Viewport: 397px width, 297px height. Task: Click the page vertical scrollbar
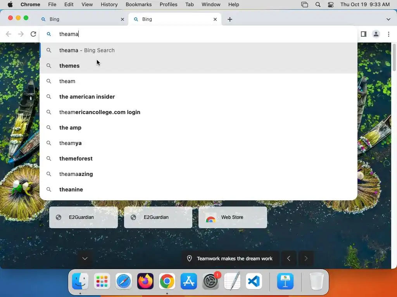coord(394,57)
